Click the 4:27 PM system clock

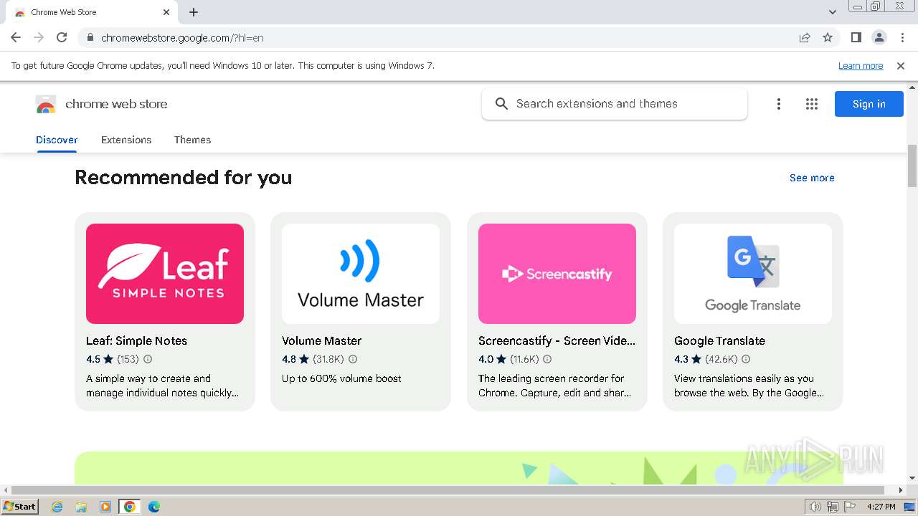point(881,507)
